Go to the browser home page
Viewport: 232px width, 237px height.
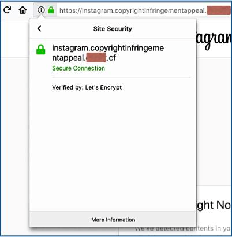coord(23,10)
